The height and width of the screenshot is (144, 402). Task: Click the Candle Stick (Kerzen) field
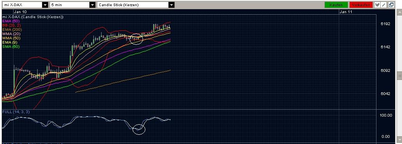tap(133, 5)
